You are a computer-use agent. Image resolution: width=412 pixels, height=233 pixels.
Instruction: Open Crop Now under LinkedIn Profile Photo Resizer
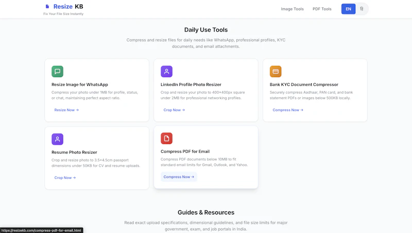(x=174, y=110)
